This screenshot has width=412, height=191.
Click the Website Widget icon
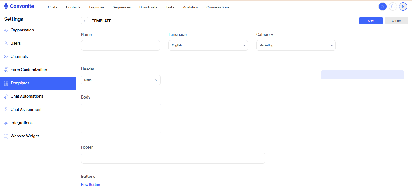coord(6,136)
